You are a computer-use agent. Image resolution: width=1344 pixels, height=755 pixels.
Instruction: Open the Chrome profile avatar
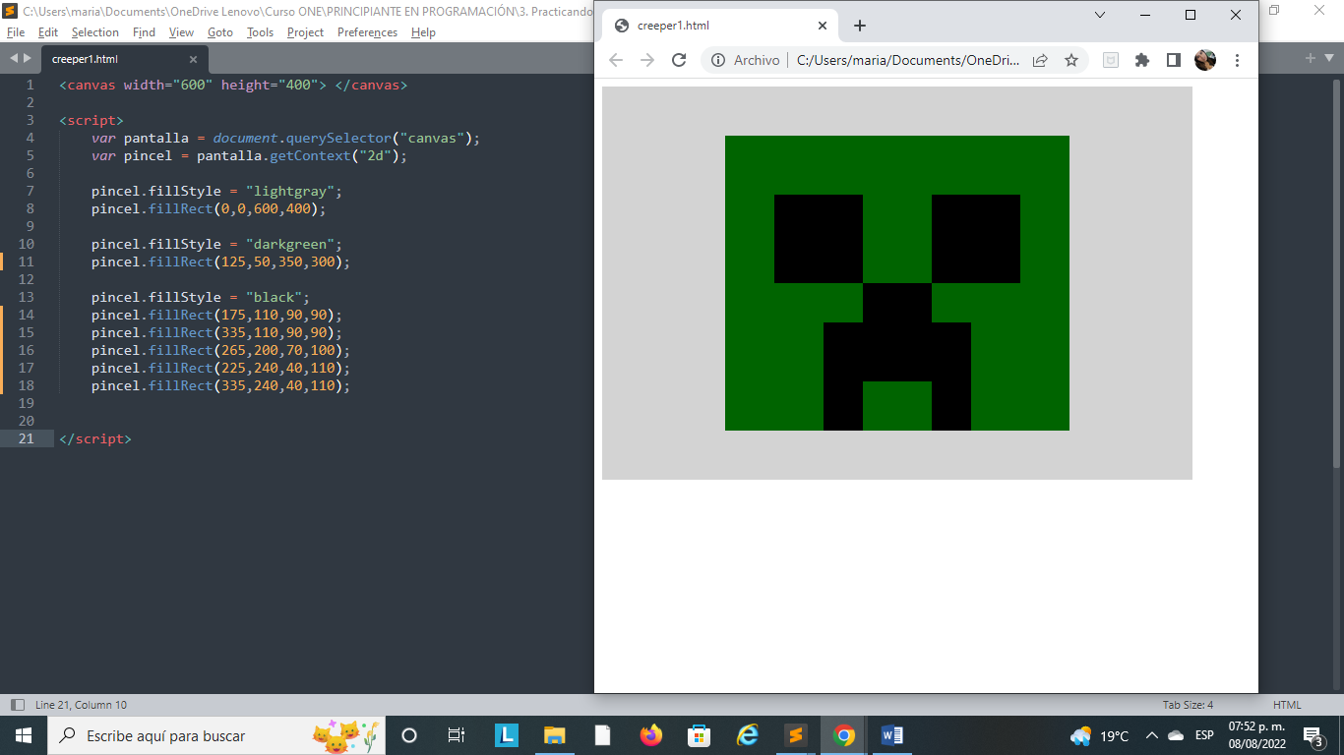click(x=1205, y=60)
